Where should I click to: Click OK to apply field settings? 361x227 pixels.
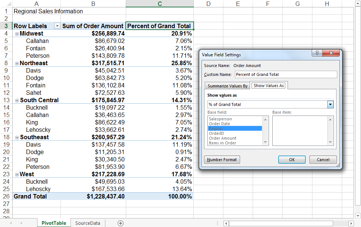point(292,160)
